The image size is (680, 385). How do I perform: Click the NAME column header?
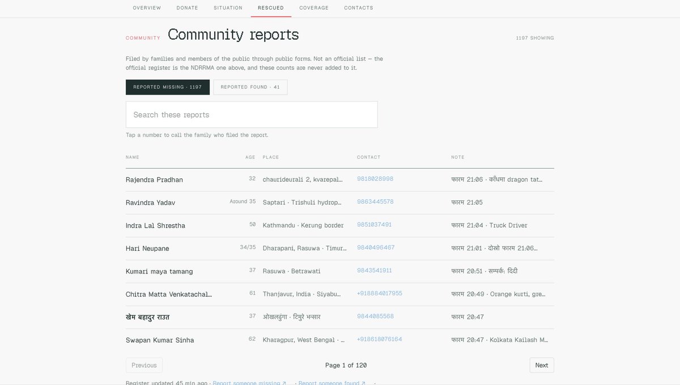tap(132, 157)
